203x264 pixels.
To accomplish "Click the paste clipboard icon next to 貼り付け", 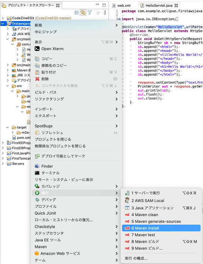I will [x=37, y=72].
